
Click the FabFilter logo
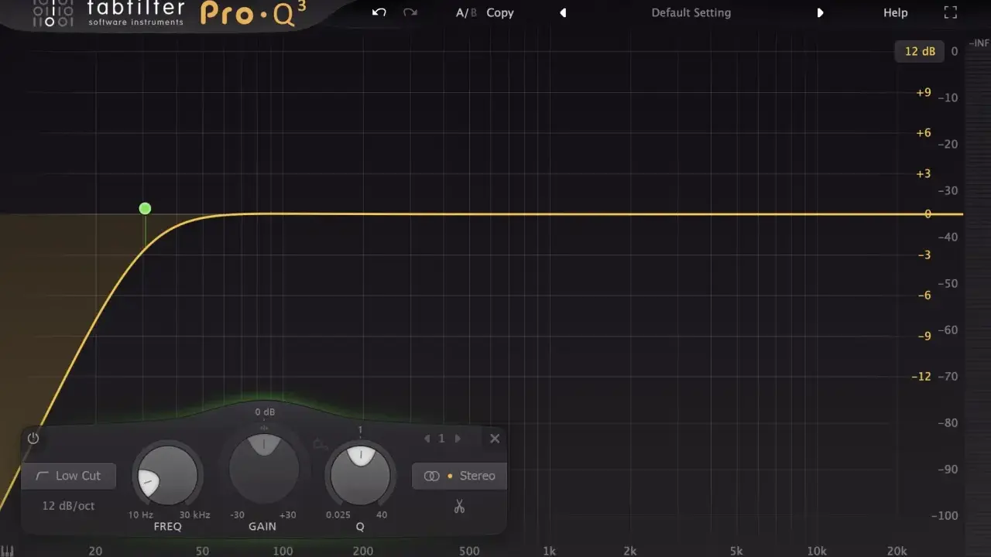coord(108,13)
